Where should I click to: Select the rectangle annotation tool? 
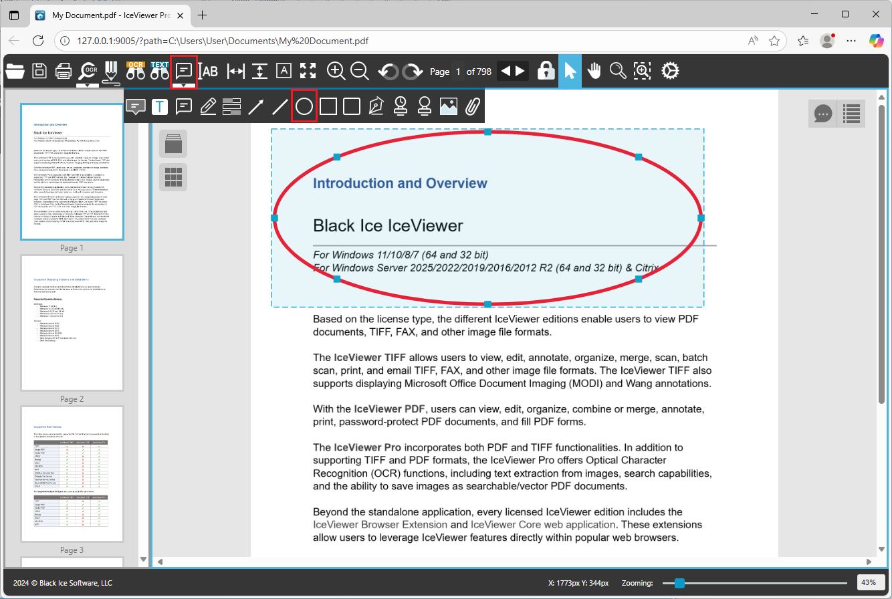[328, 107]
